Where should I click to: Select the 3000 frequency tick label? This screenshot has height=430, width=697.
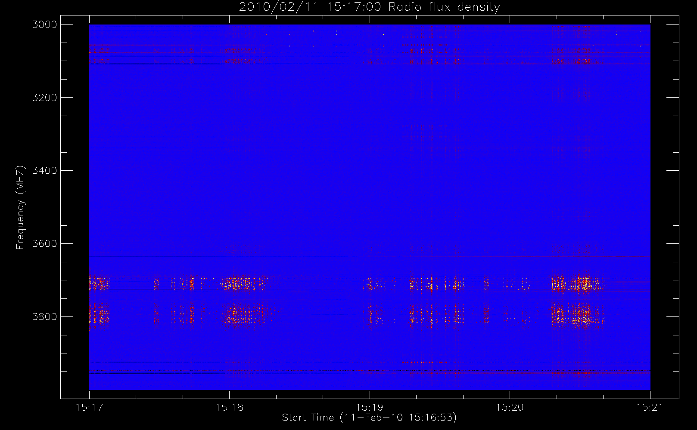point(45,25)
